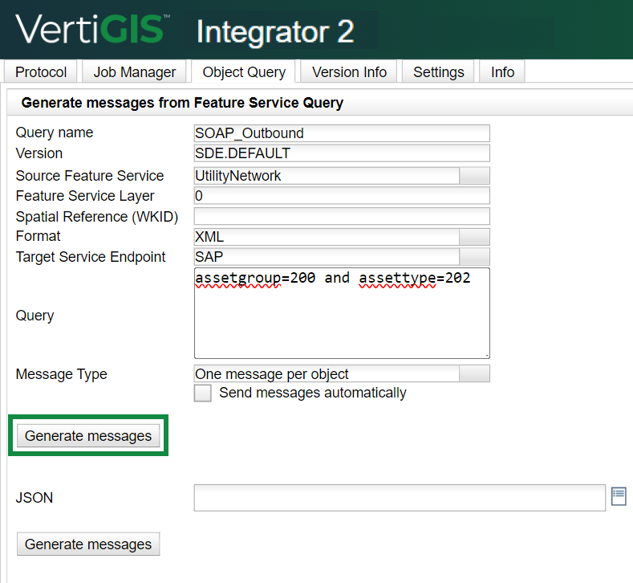Click inside the Query text area
This screenshot has width=633, height=583.
tap(342, 313)
